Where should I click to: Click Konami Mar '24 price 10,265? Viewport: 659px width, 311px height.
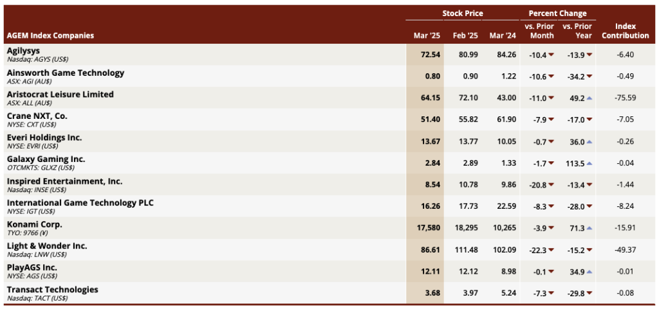503,228
